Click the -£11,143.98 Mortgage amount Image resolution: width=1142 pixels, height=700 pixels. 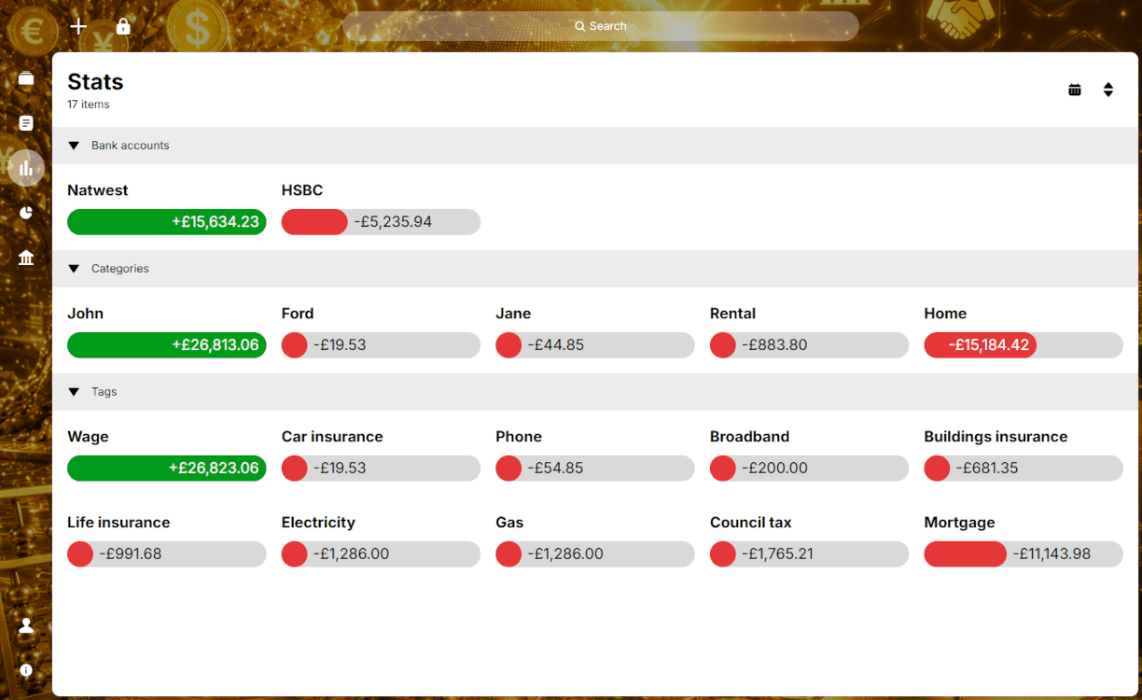click(1051, 554)
